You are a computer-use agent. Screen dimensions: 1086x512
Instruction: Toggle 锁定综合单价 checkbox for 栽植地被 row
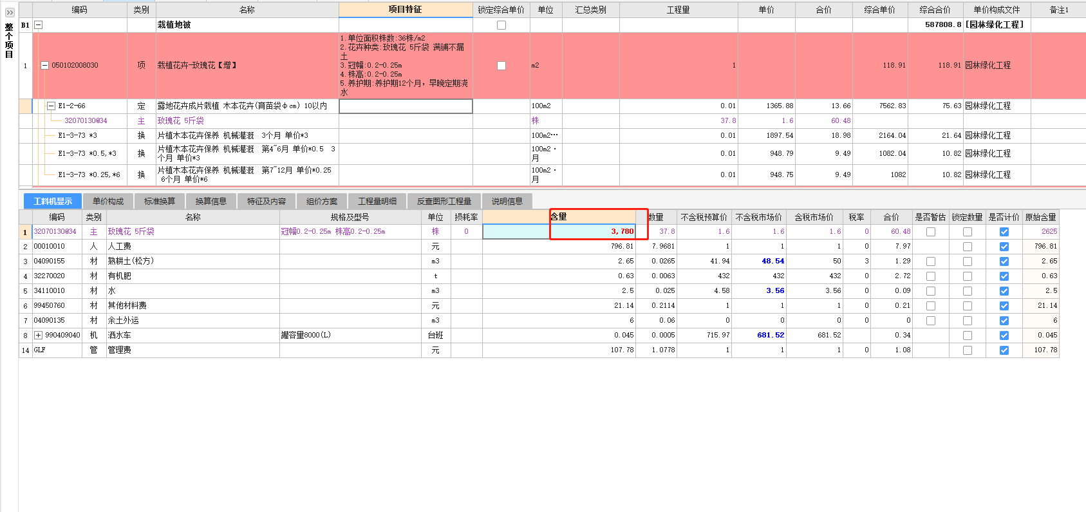pos(501,25)
